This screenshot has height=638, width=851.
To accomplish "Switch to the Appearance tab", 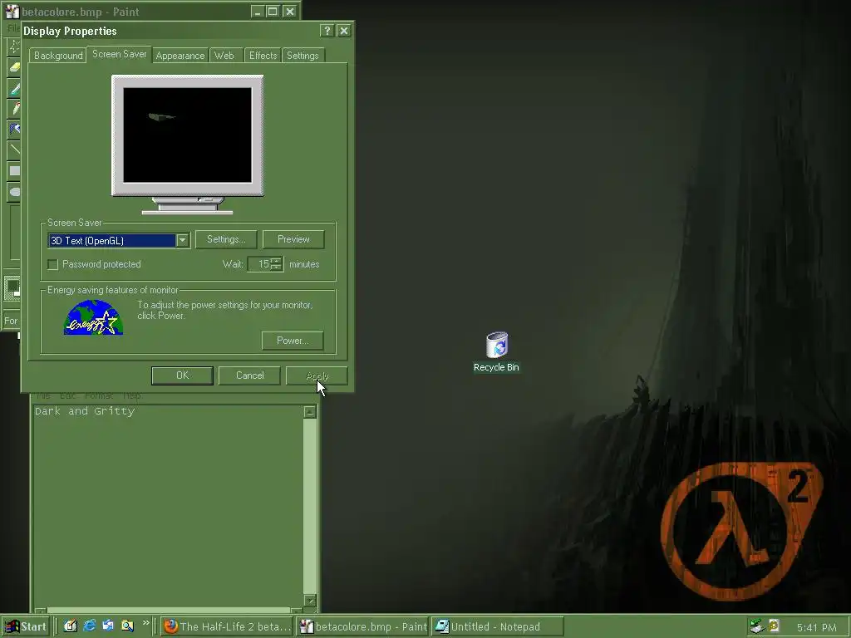I will point(180,56).
